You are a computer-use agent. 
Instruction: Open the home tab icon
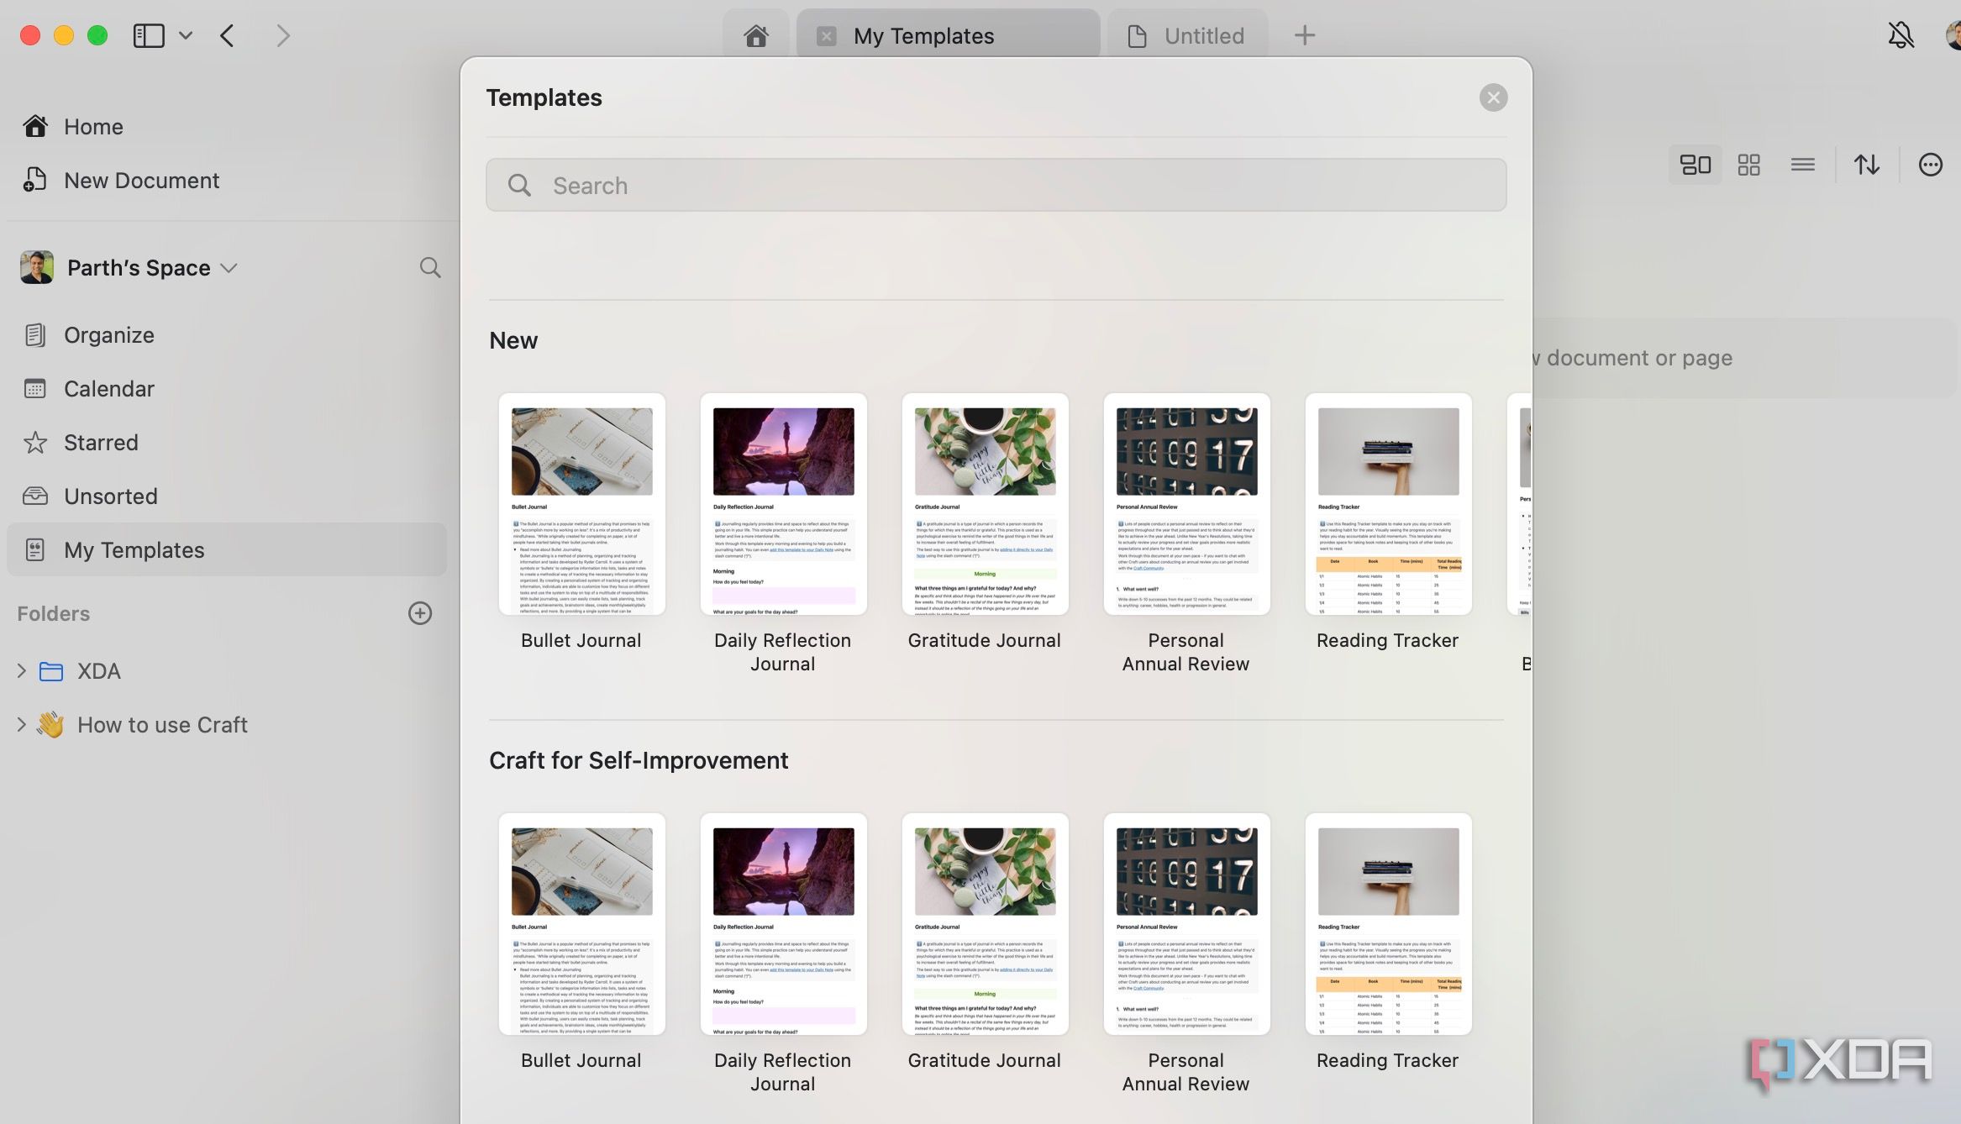756,35
